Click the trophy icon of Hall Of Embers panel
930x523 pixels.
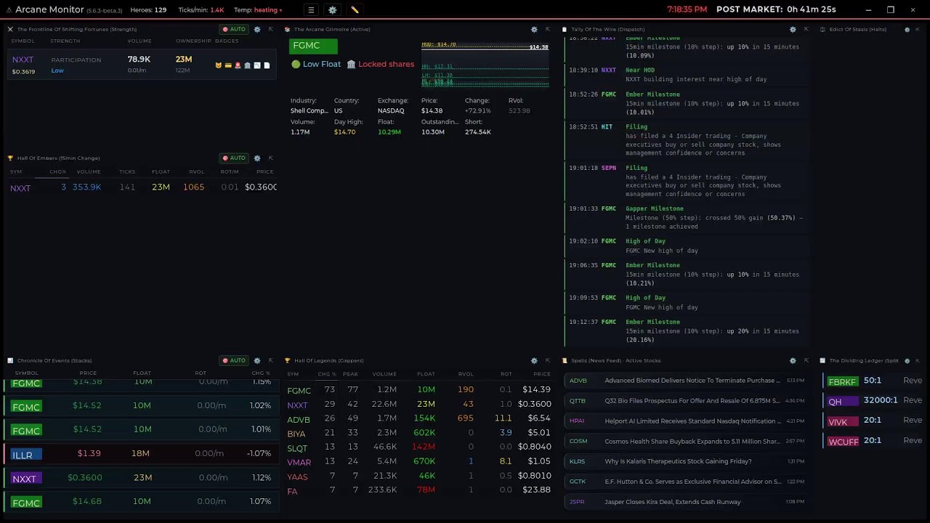pos(10,158)
